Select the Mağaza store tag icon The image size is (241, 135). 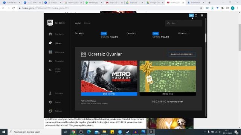[50, 43]
